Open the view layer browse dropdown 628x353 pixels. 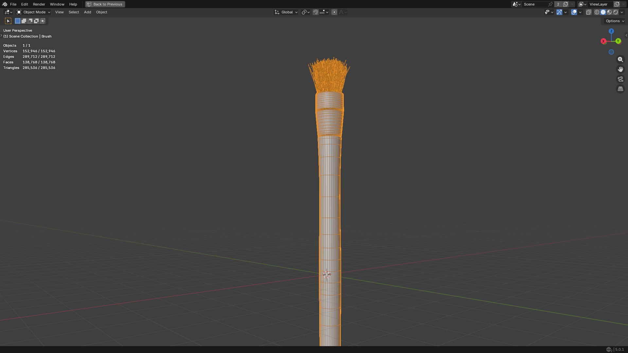pyautogui.click(x=582, y=4)
